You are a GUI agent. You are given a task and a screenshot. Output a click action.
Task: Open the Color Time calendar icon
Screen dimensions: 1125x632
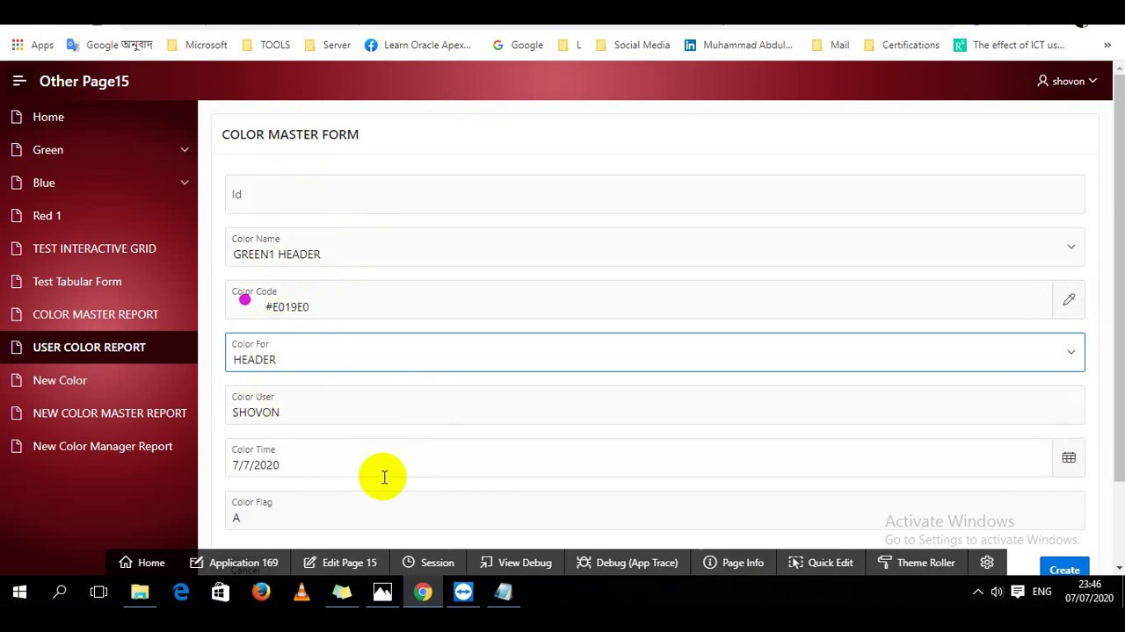tap(1069, 457)
